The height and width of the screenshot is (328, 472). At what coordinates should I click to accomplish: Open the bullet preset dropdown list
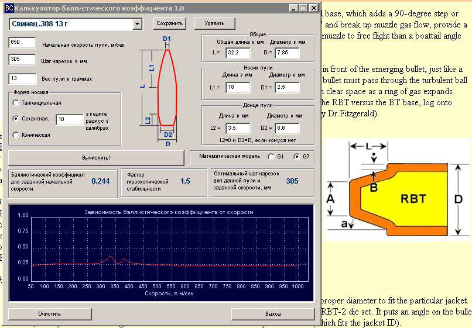[138, 24]
